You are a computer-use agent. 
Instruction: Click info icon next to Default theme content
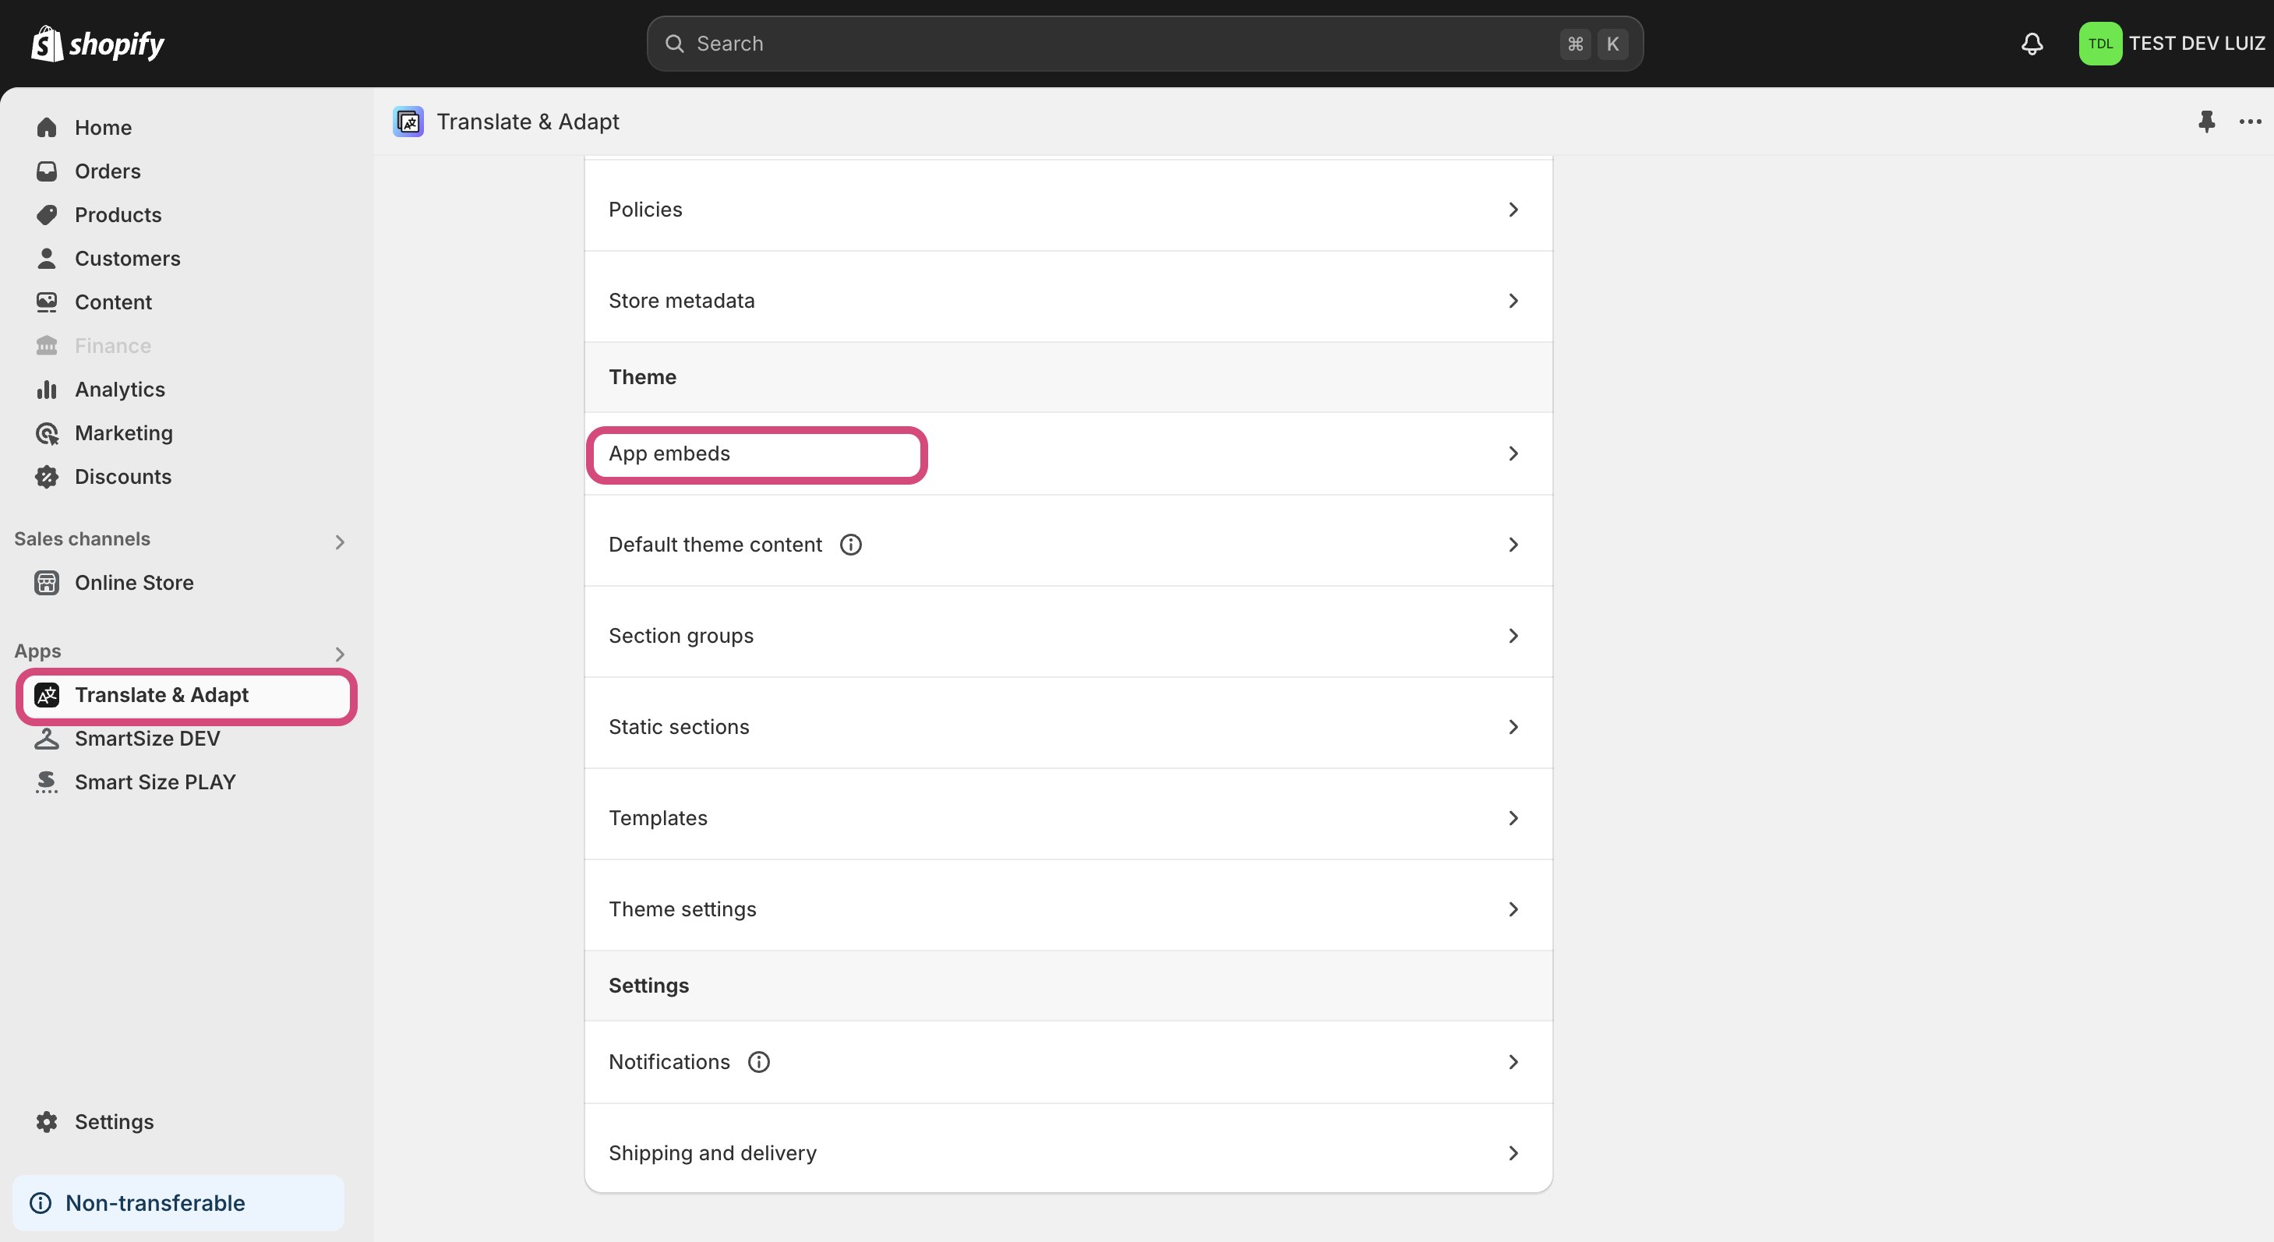[850, 545]
